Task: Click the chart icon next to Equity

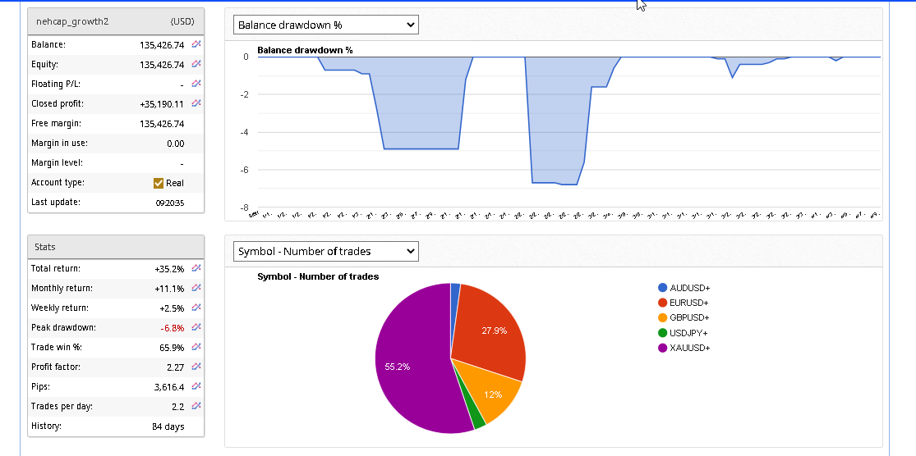Action: pyautogui.click(x=196, y=64)
